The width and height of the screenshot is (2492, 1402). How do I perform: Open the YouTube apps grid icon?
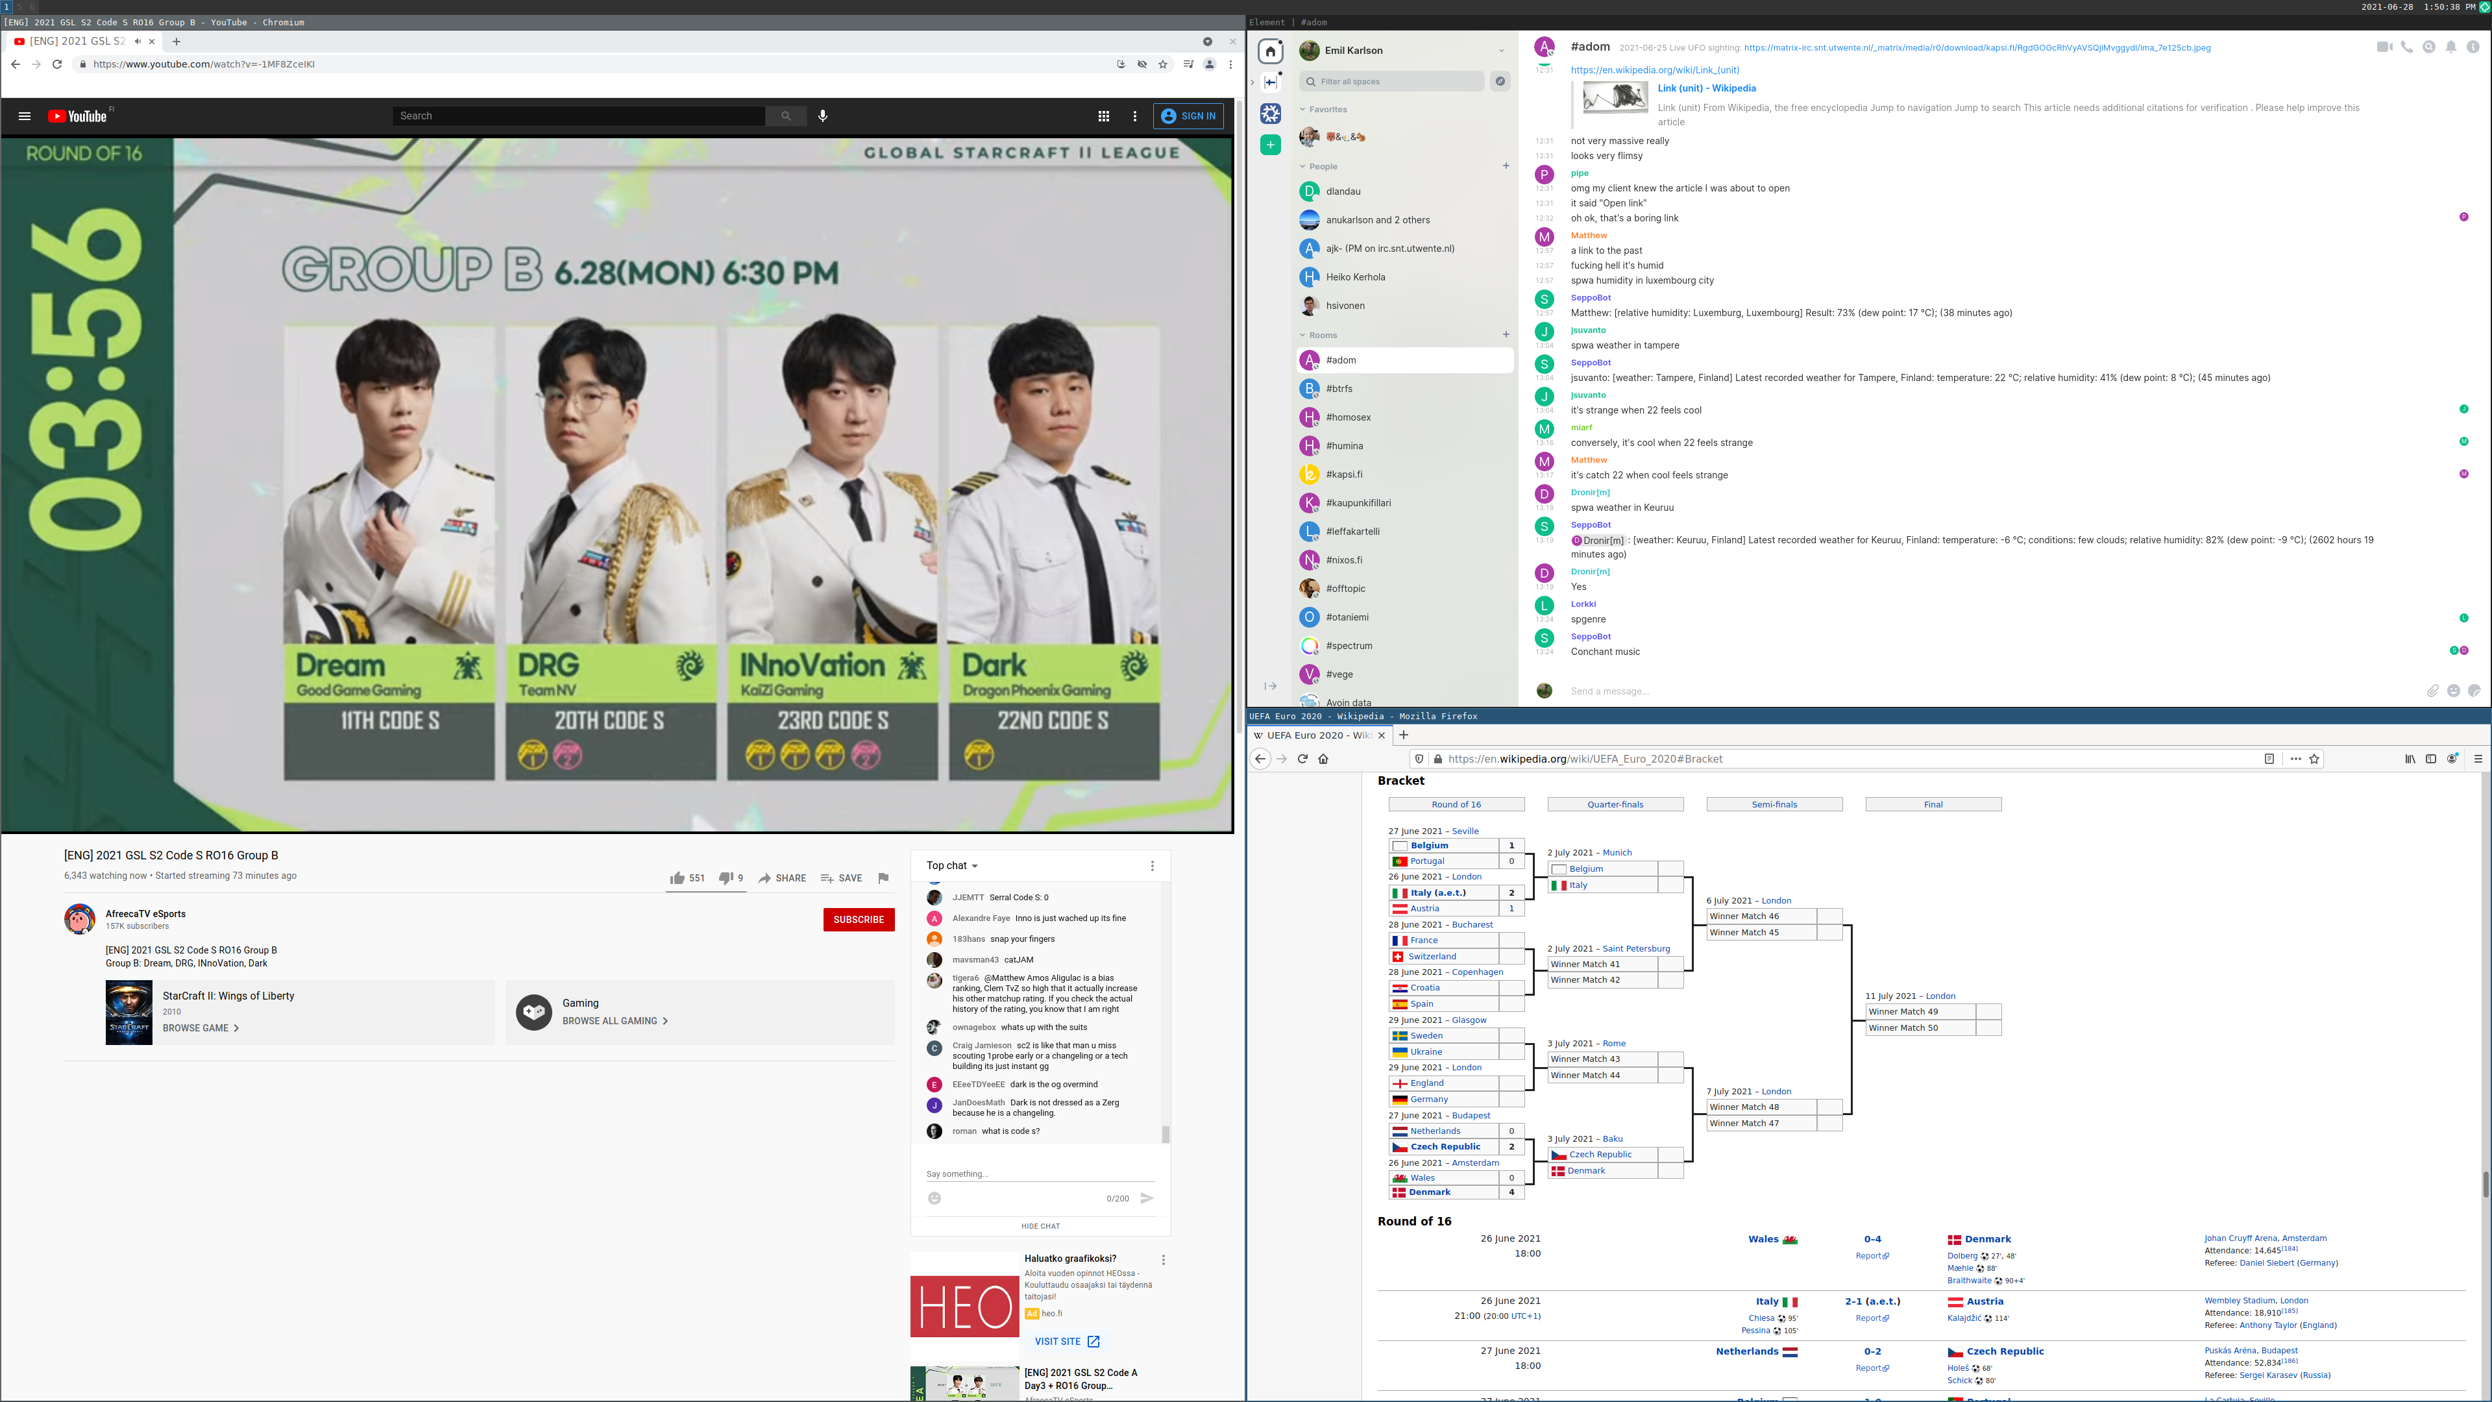(1103, 116)
